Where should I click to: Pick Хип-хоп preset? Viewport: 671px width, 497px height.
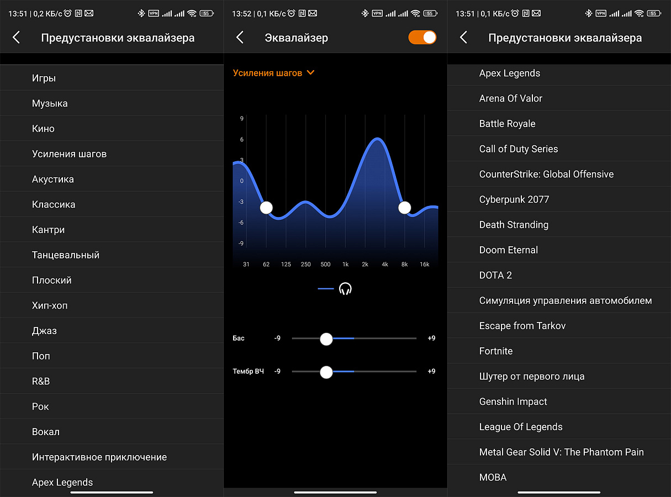112,305
